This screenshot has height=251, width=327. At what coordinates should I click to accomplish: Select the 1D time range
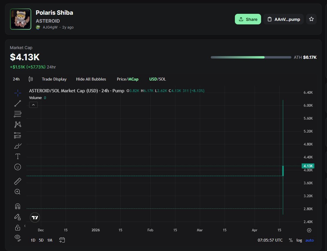pyautogui.click(x=33, y=240)
